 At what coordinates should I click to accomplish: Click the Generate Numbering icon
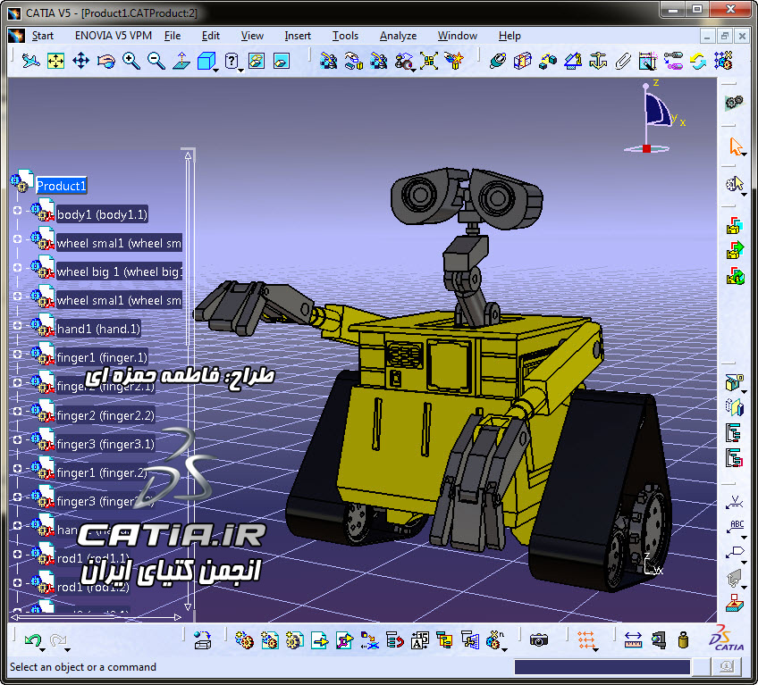point(419,640)
